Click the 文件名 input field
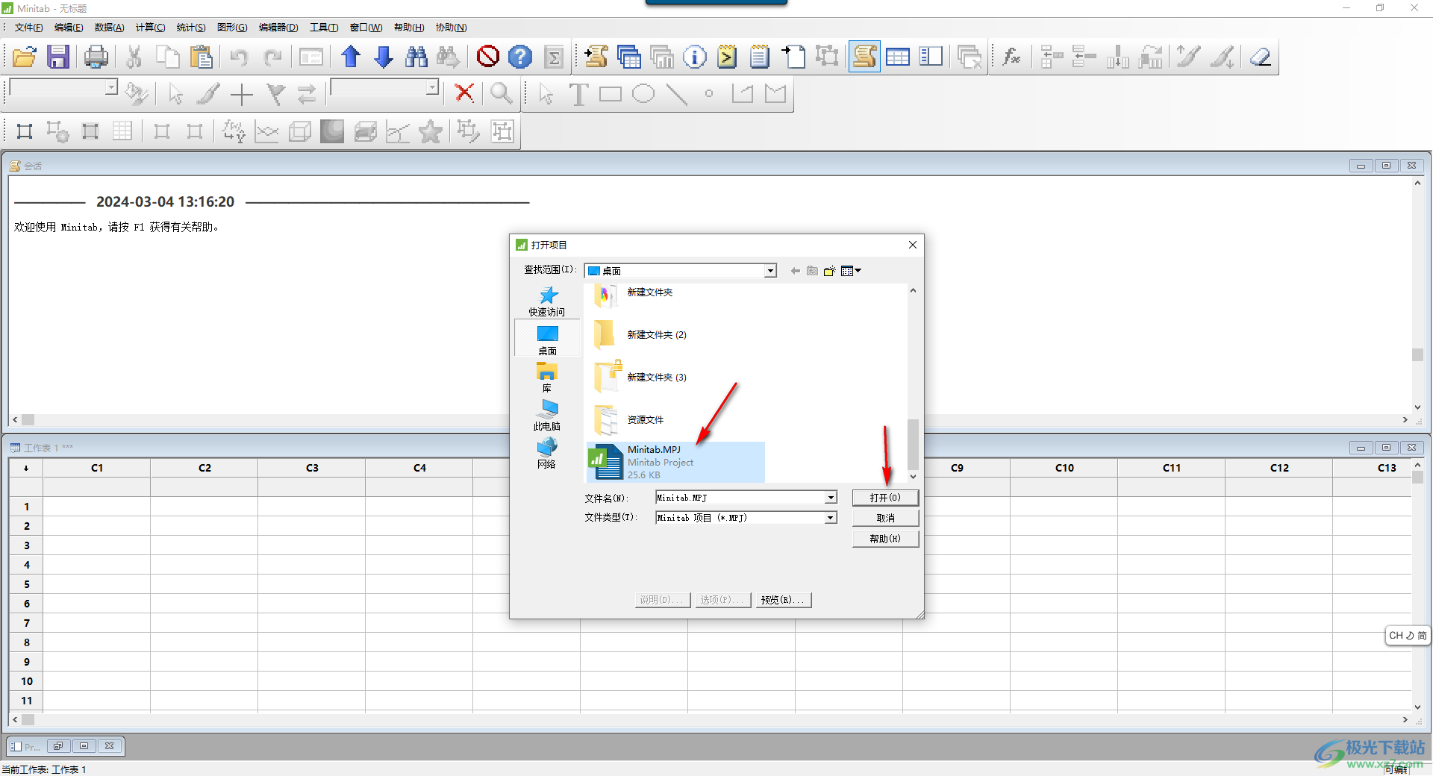 point(740,498)
